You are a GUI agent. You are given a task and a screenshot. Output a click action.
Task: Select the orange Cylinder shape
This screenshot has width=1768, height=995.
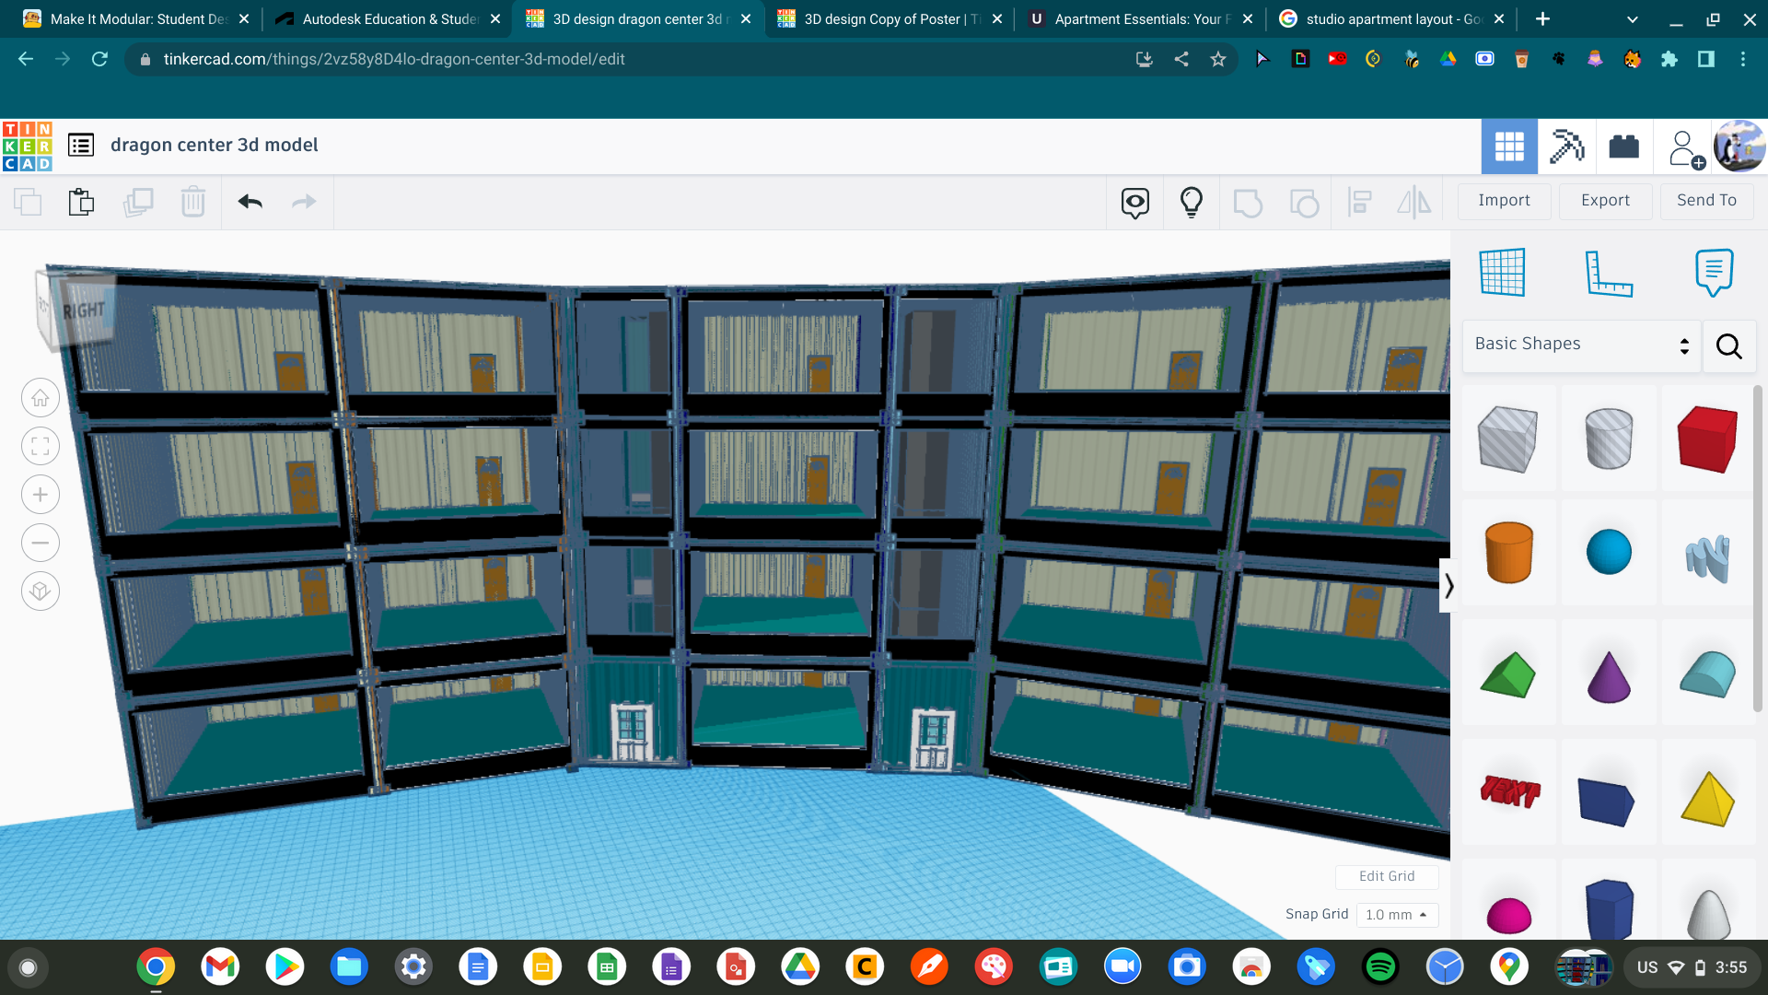click(1508, 553)
